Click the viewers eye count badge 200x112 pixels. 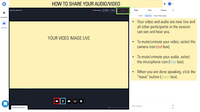pos(113,11)
